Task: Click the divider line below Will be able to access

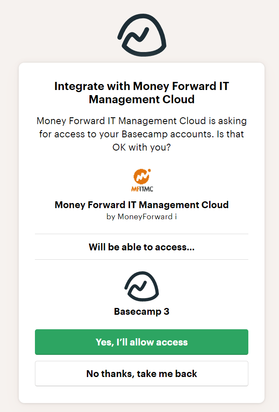Action: click(141, 260)
